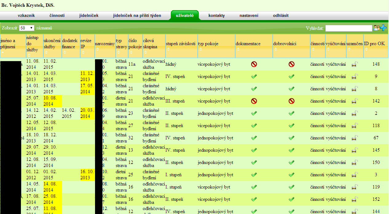Viewport: 389px width, 214px height.
Task: Click red forbidden dobrovolníci icon, row ID 142
Action: (292, 101)
